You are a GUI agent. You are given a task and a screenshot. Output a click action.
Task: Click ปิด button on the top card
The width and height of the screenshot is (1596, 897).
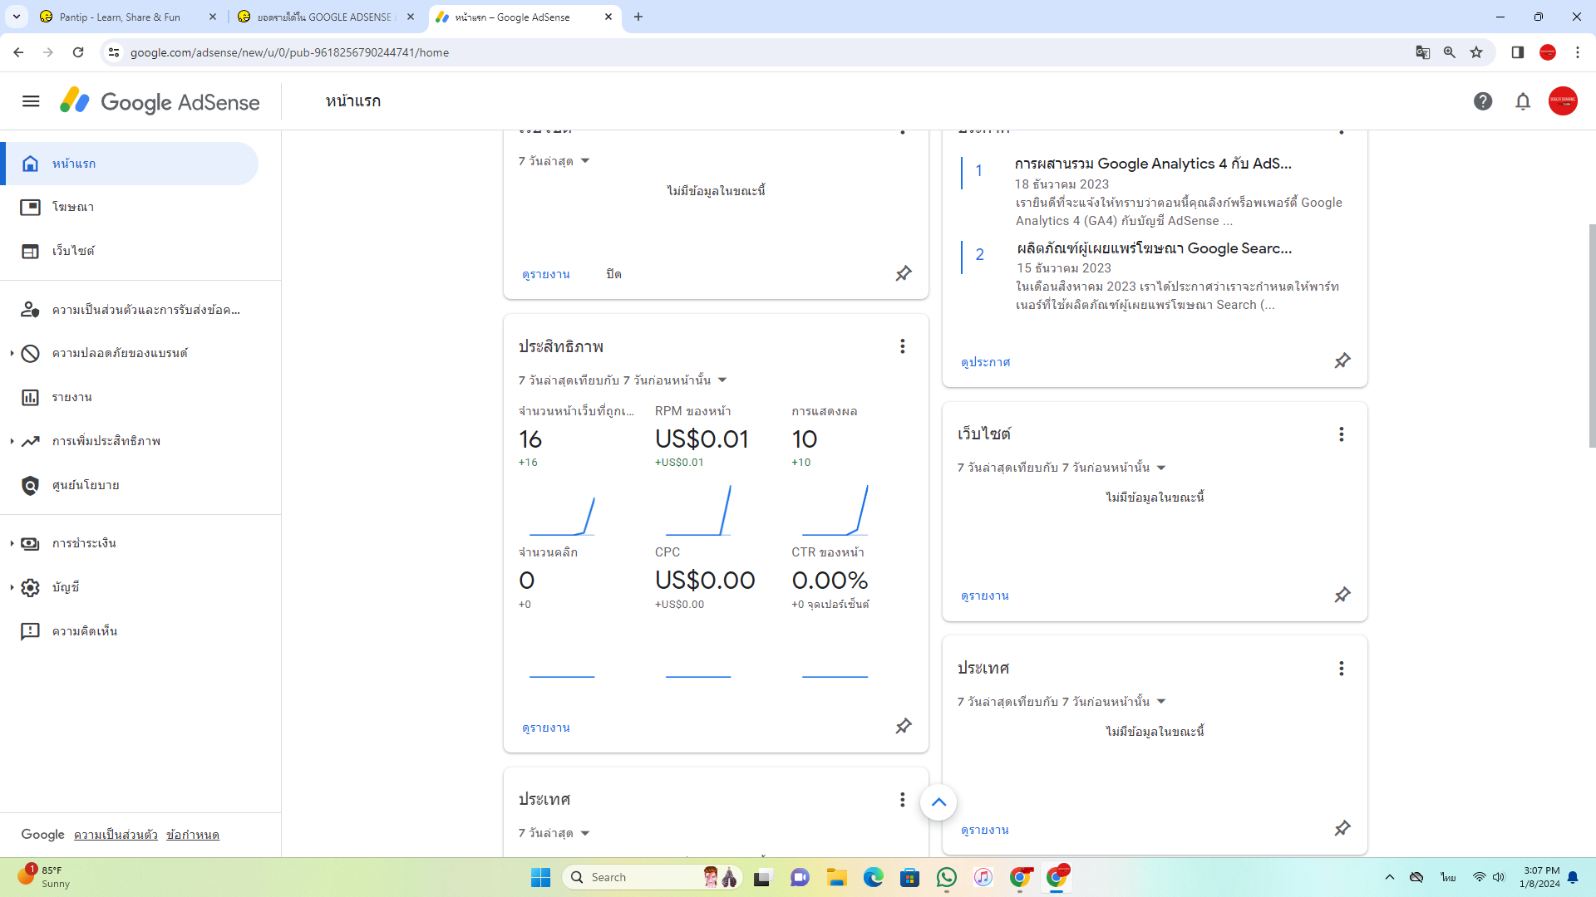coord(613,274)
